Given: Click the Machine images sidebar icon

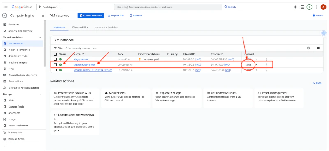Looking at the screenshot, I should pos(5,62).
